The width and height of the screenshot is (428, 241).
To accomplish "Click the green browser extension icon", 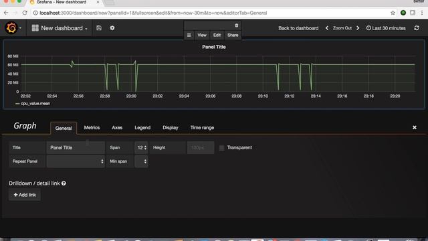I will tap(403, 13).
